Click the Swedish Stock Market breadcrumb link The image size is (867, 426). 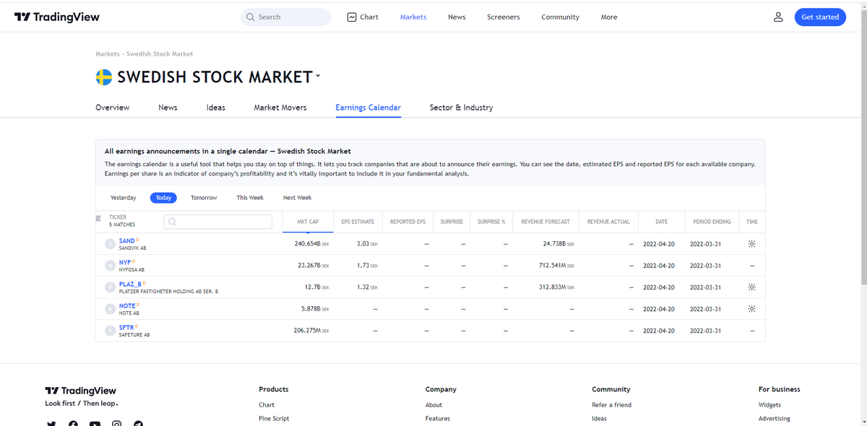(160, 54)
